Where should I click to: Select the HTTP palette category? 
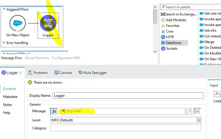point(167,37)
